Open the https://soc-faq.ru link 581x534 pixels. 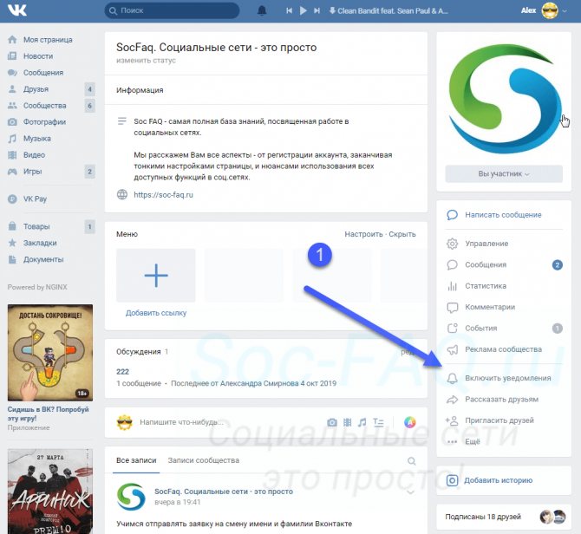[163, 195]
